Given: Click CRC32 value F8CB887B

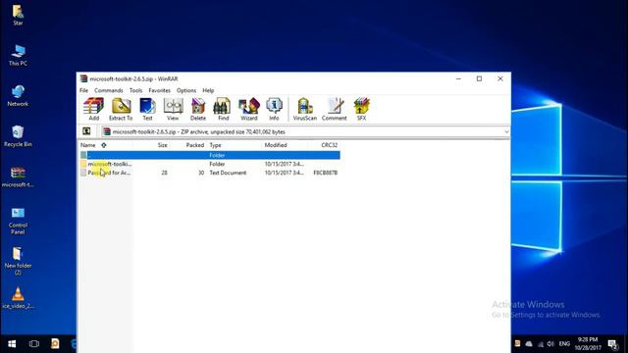Looking at the screenshot, I should pyautogui.click(x=325, y=173).
